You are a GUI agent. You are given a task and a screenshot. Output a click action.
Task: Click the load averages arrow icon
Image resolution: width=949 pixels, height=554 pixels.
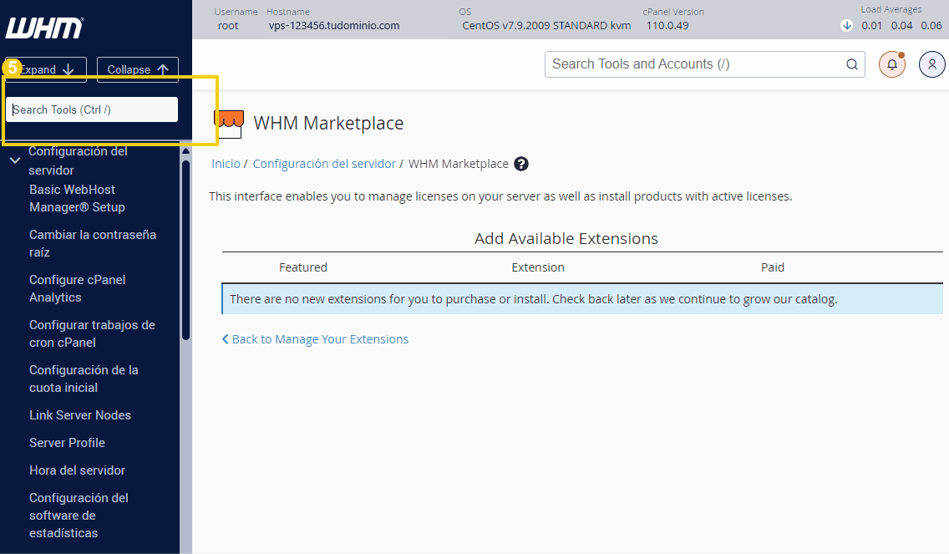pos(847,25)
